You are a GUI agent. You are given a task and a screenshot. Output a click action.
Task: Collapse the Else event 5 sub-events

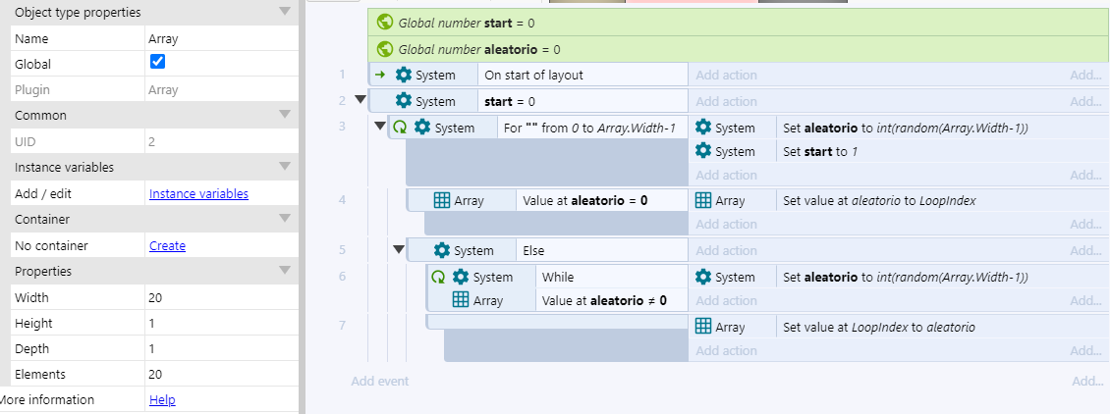coord(398,250)
